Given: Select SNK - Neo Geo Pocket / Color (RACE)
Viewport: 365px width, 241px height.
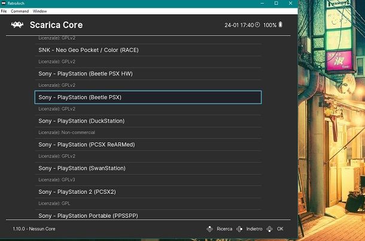Looking at the screenshot, I should [x=148, y=50].
